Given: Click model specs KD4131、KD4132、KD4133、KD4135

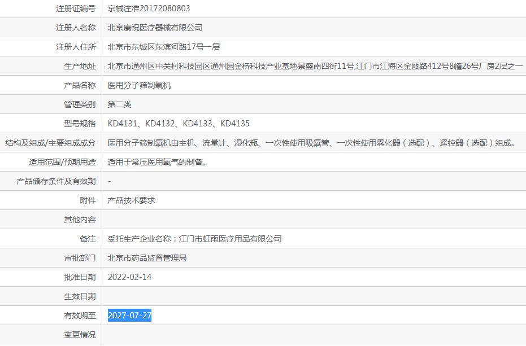Looking at the screenshot, I should [x=179, y=124].
